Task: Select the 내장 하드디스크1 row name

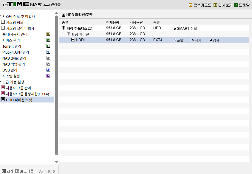Action: coord(80,28)
